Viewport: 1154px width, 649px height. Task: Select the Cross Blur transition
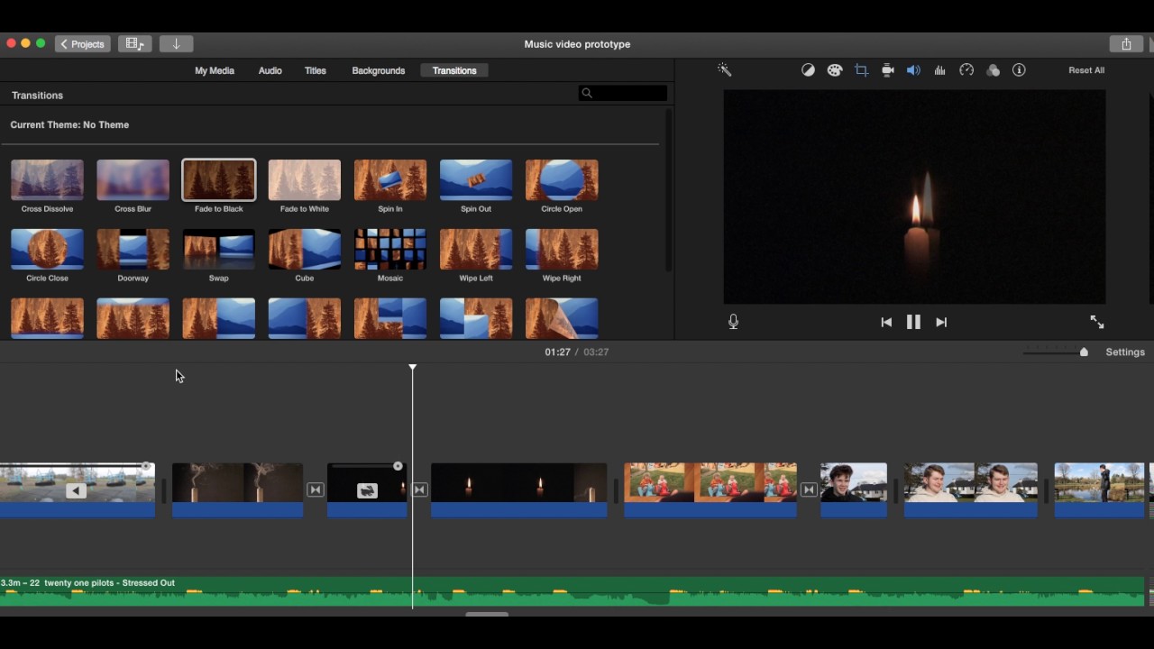[133, 180]
